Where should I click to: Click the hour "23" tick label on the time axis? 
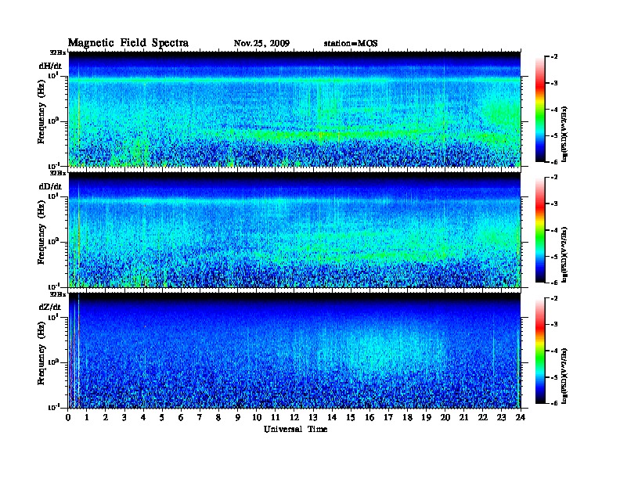pos(502,417)
